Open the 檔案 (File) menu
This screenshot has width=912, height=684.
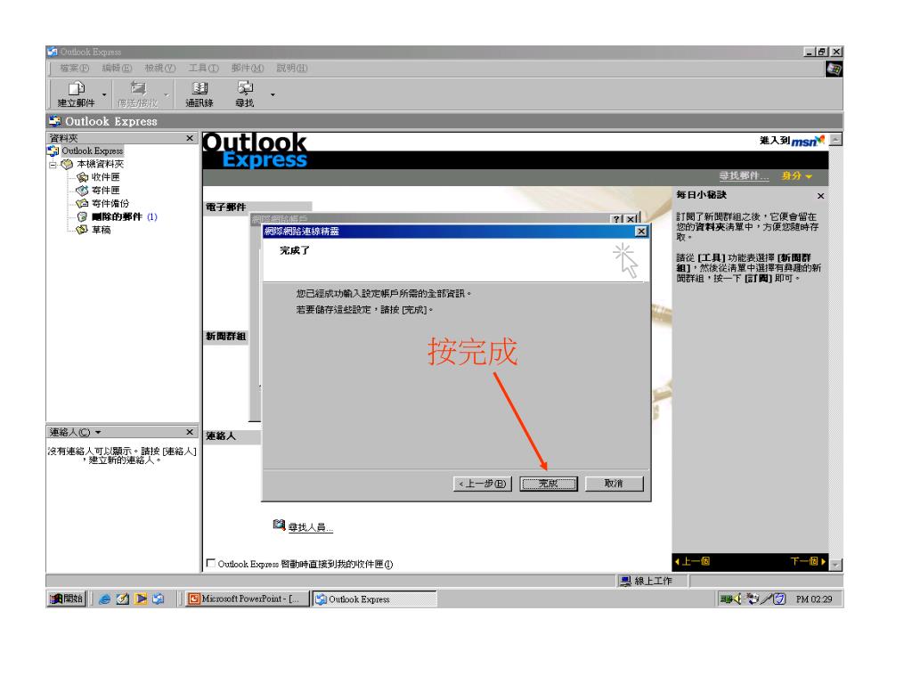75,68
